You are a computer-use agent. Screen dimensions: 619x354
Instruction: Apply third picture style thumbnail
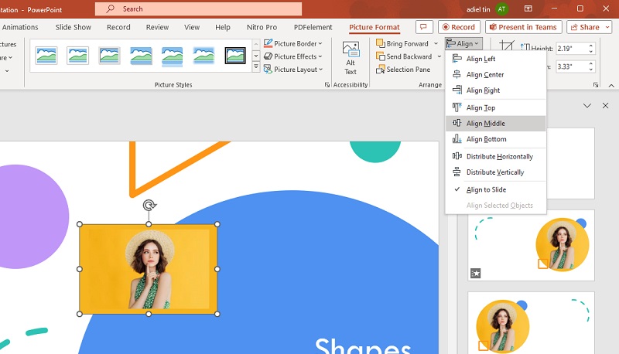[109, 55]
